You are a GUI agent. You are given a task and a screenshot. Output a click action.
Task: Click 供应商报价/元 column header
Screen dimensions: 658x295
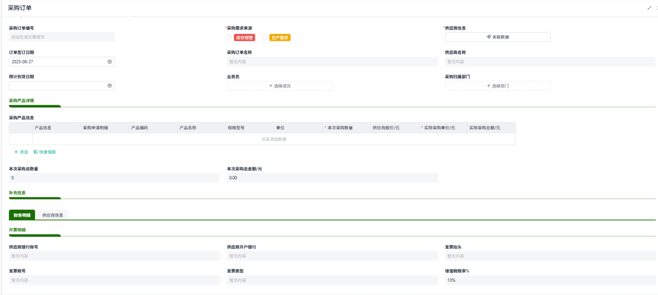coord(394,128)
